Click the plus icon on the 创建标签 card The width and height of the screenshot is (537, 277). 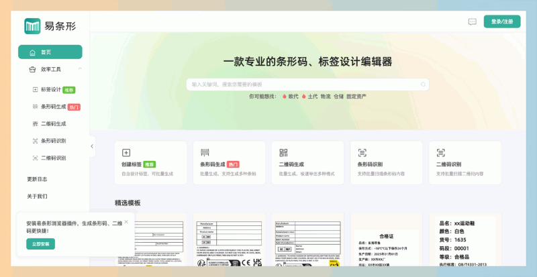coord(126,153)
